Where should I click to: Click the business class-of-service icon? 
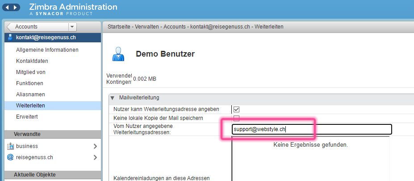point(10,146)
